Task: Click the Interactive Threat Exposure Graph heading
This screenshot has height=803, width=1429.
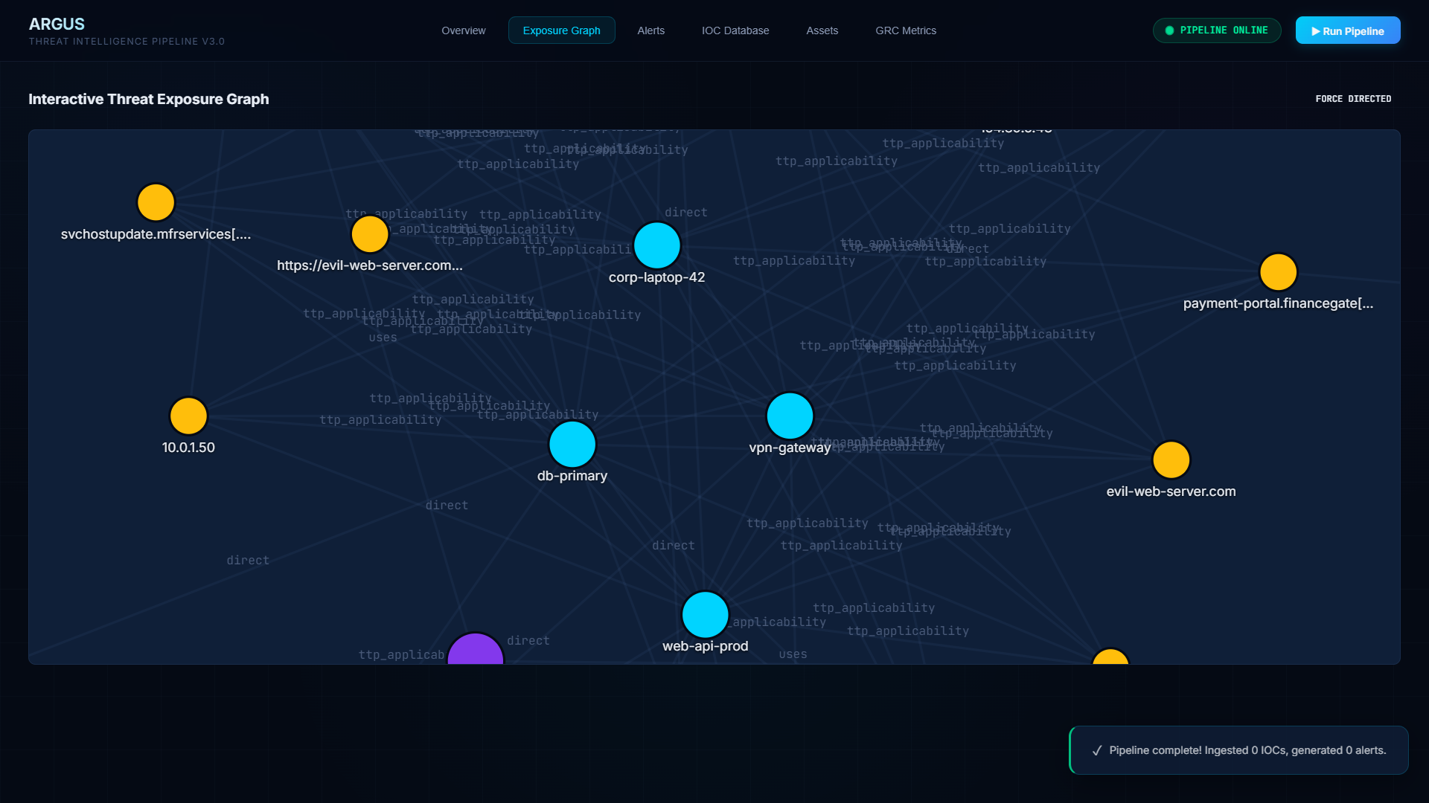Action: point(149,99)
